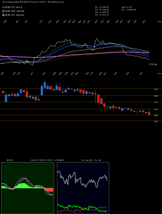162x214 pixels.
Task: Click the Pre V: 0.001 M value
Action: [x=128, y=10]
